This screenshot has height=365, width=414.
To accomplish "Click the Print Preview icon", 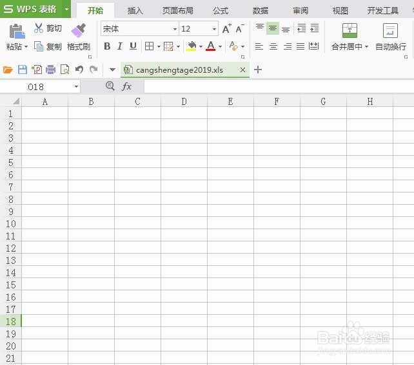I will click(x=65, y=70).
